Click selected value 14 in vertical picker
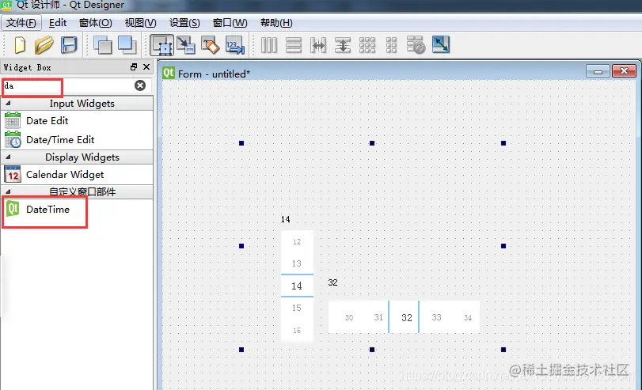This screenshot has width=642, height=390. (297, 286)
